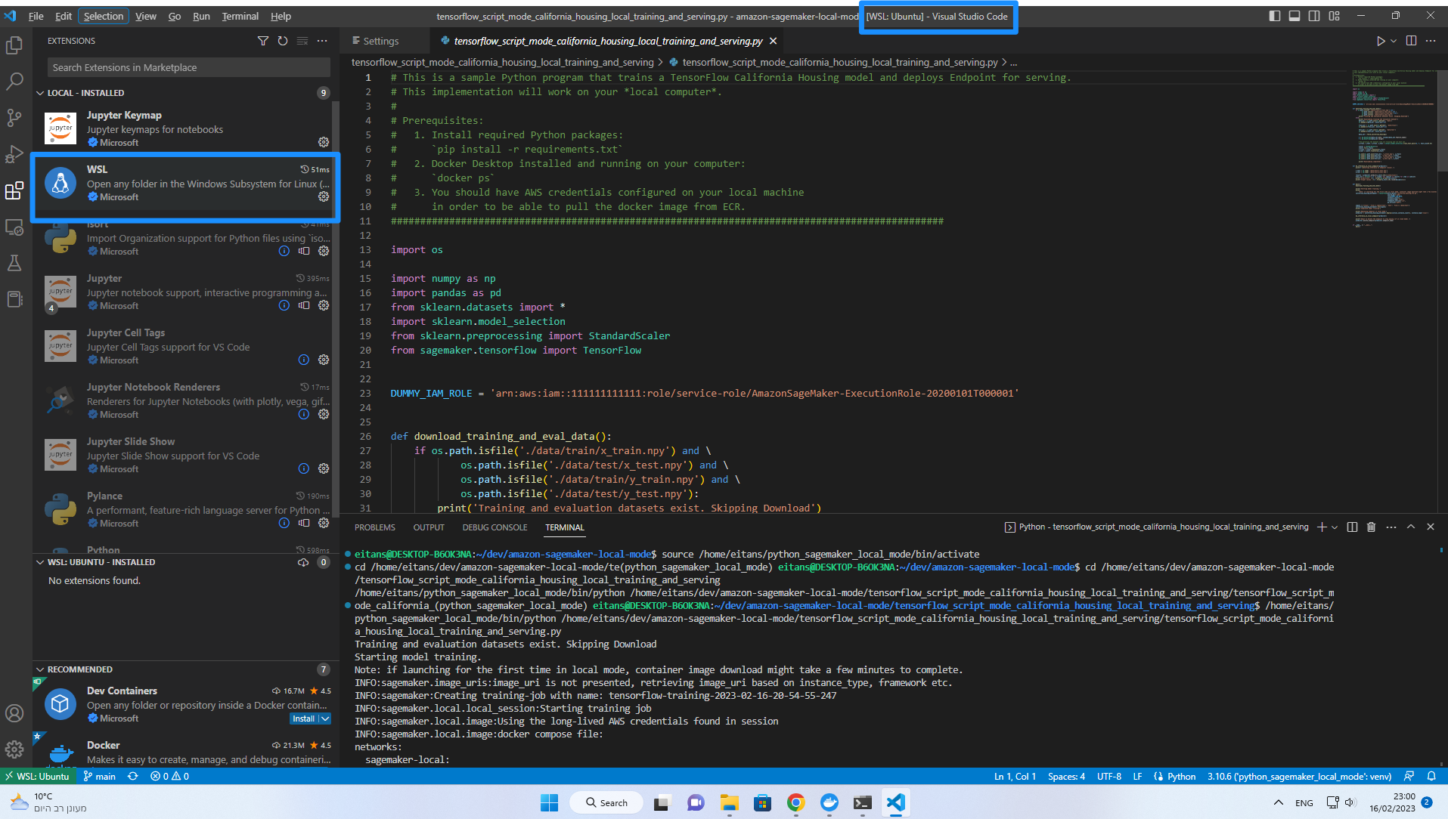Click main branch in status bar
Viewport: 1448px width, 819px height.
point(100,776)
